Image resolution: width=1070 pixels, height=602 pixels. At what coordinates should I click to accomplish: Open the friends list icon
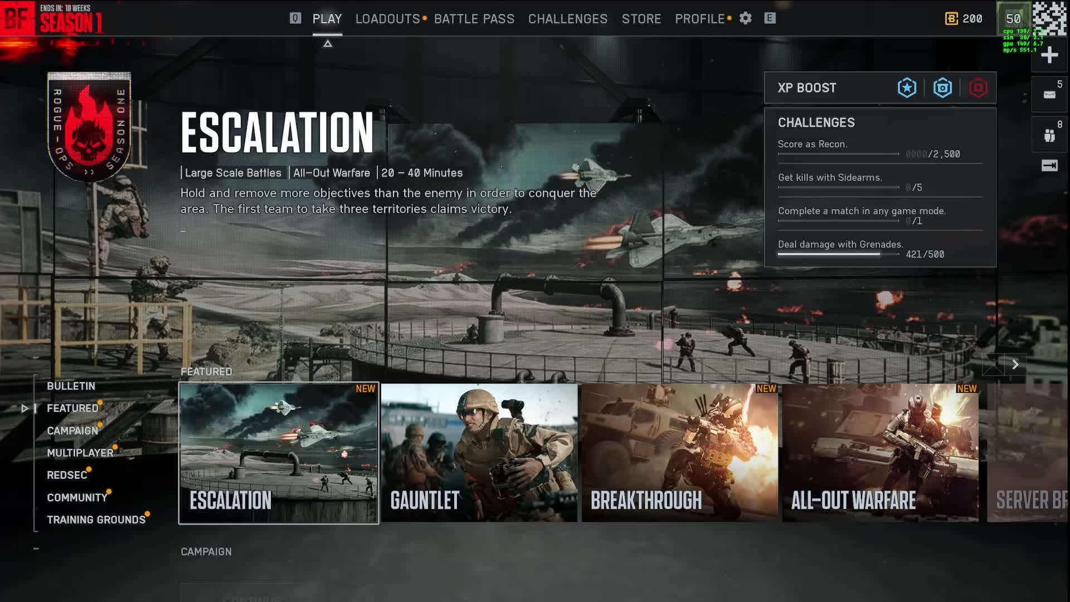click(x=1049, y=135)
